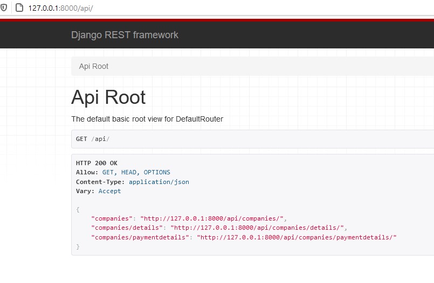Open the companies API URL link
The height and width of the screenshot is (283, 434).
point(212,218)
